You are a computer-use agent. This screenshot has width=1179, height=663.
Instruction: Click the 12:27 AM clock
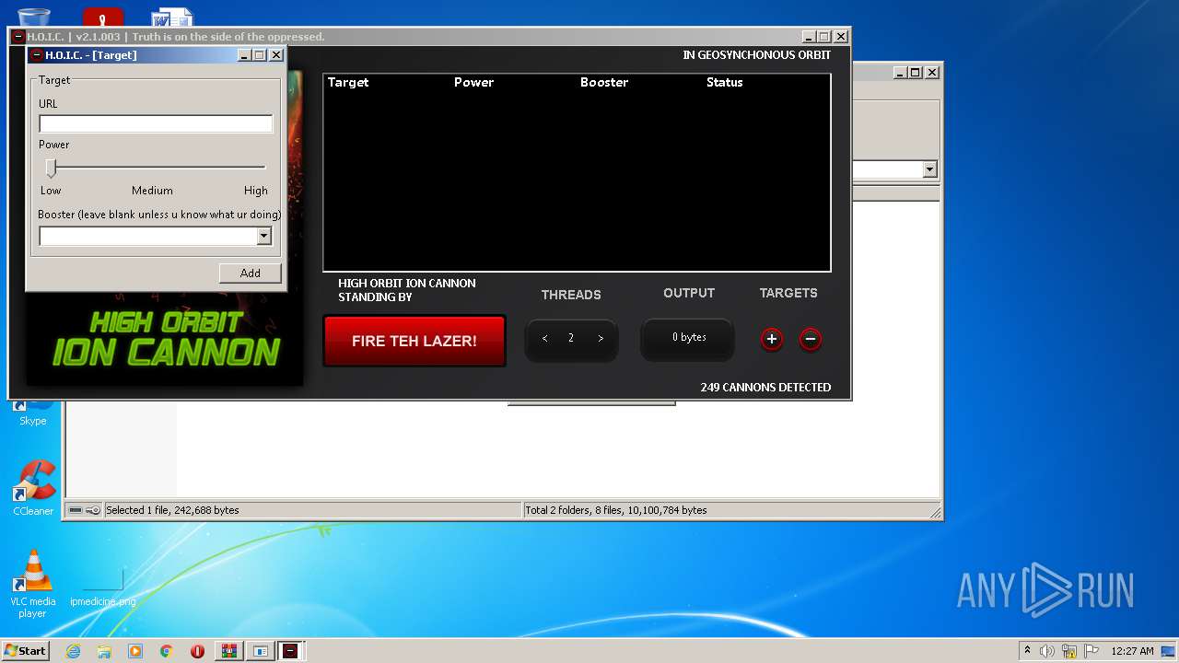tap(1132, 651)
